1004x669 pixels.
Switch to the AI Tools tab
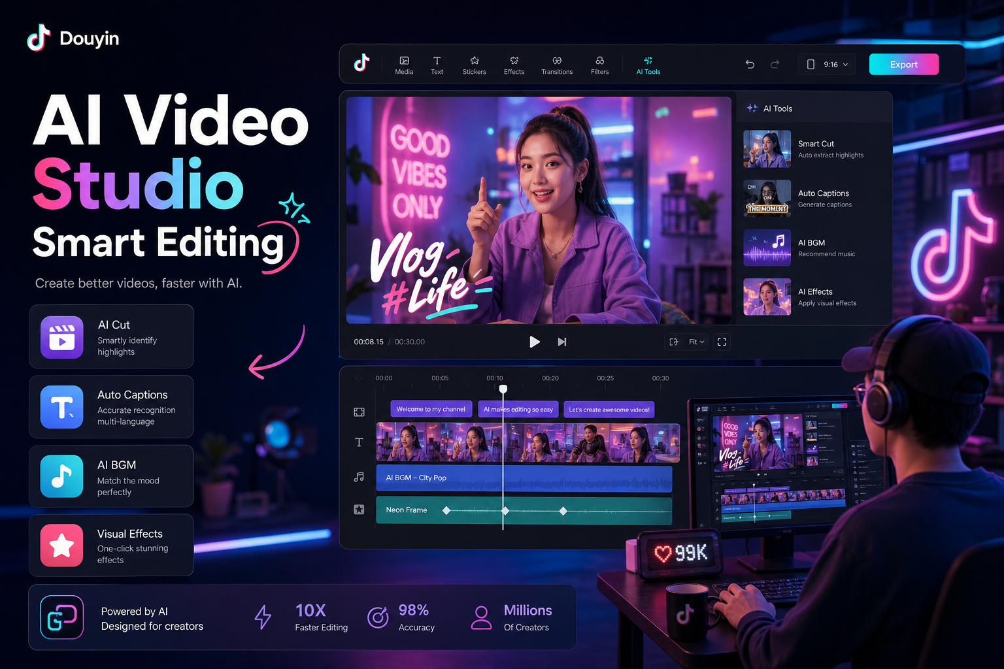tap(648, 65)
